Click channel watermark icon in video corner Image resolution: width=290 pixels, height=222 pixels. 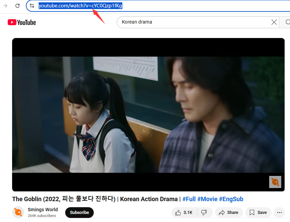pyautogui.click(x=275, y=182)
